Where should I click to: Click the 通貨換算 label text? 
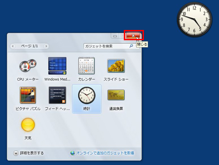coord(116,109)
